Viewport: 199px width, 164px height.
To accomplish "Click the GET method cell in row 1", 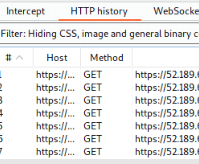I will point(93,74).
